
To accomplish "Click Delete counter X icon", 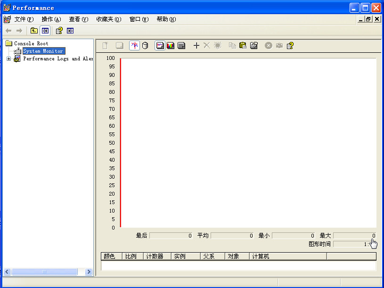I will (x=207, y=46).
